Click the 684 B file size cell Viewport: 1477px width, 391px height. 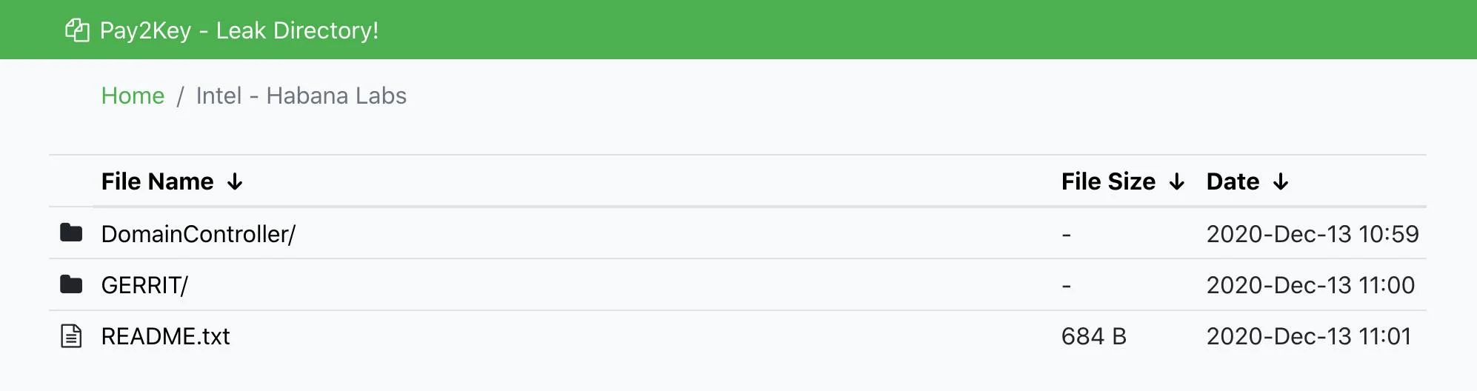click(1093, 336)
